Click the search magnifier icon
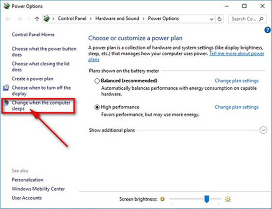The height and width of the screenshot is (209, 272). (x=261, y=19)
